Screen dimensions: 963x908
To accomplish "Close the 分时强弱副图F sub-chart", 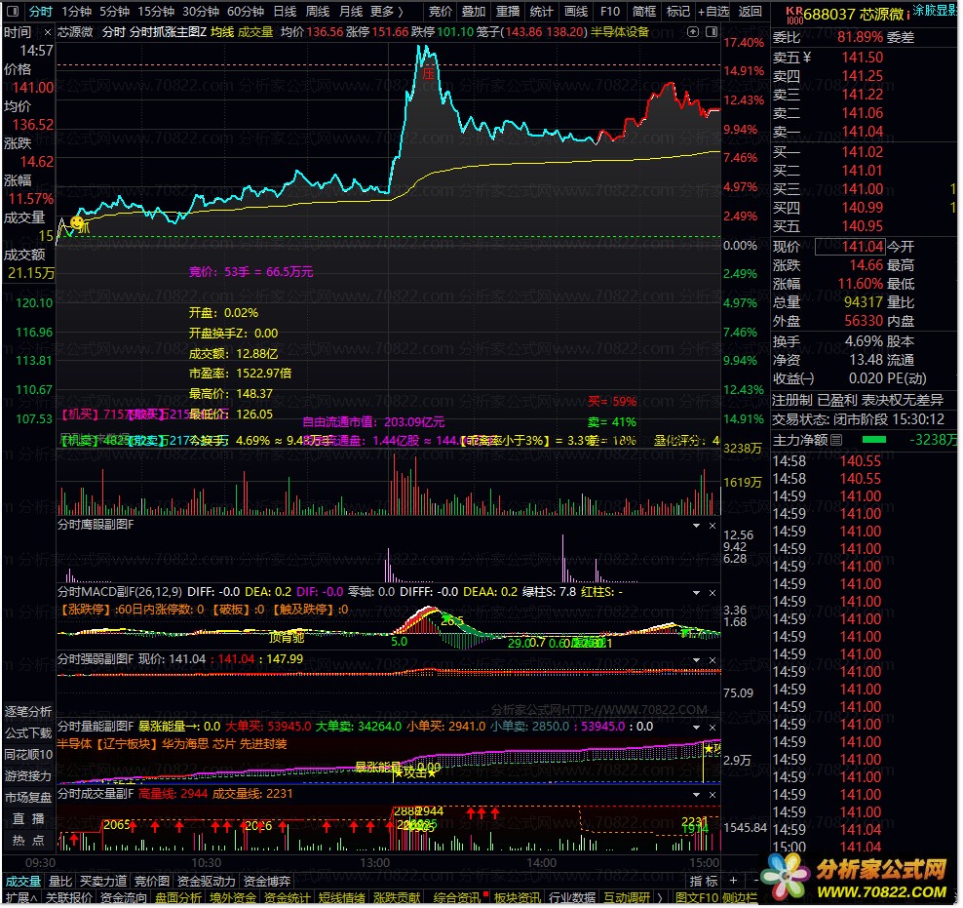I will [714, 661].
